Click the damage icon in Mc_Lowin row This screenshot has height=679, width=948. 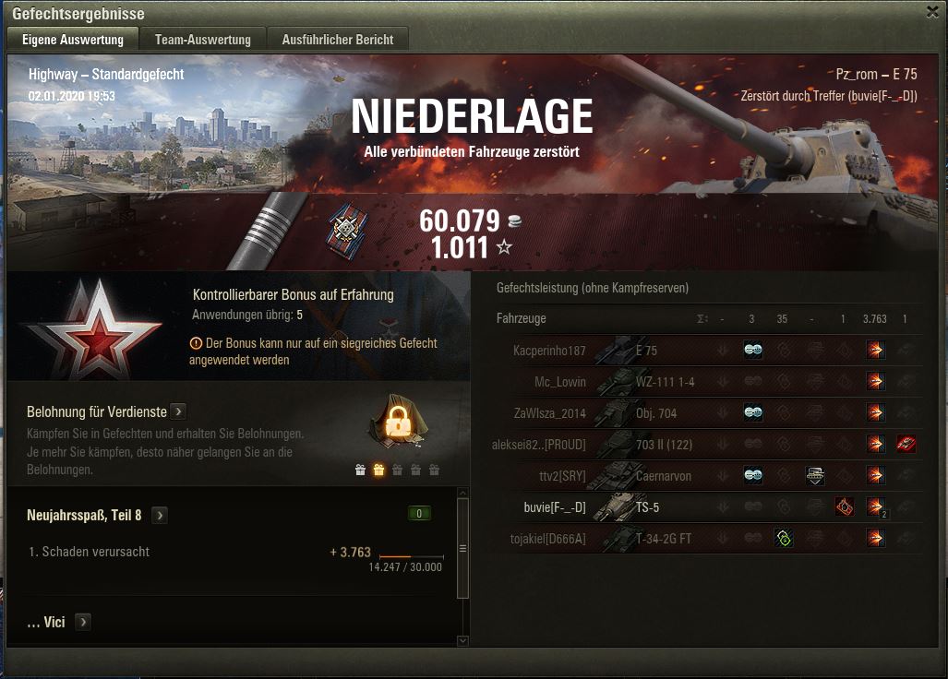click(875, 381)
